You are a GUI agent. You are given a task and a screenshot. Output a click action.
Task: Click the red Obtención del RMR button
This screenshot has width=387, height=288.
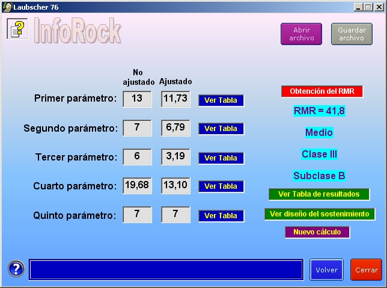coord(322,91)
